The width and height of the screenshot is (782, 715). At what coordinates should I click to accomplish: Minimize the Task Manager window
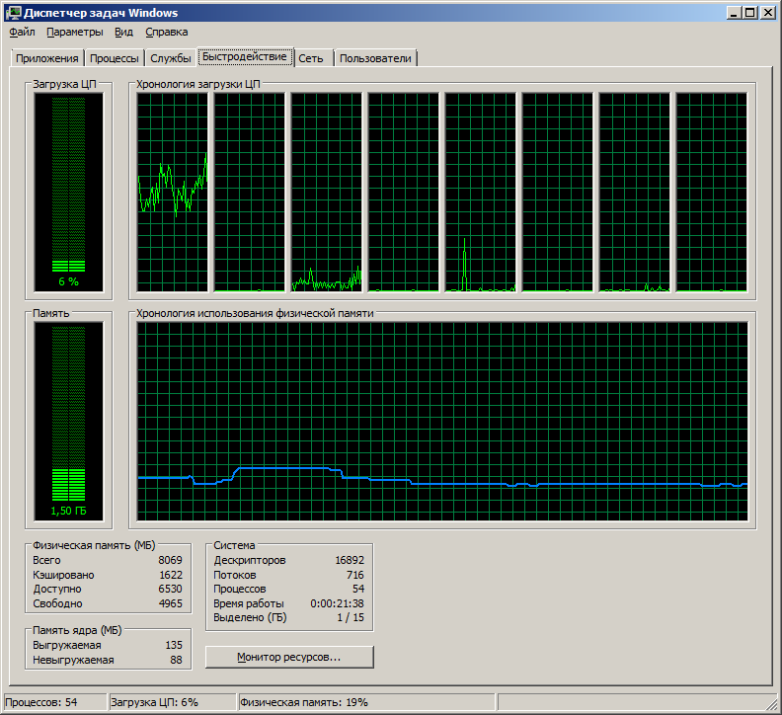click(x=735, y=13)
